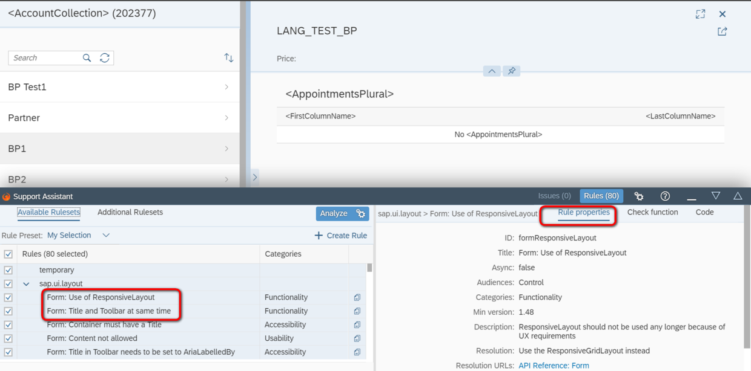
Task: Switch to Additional Rulesets tab
Action: tap(130, 212)
